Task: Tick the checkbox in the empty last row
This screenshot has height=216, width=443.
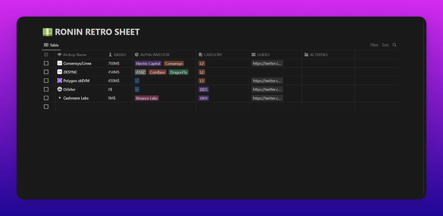Action: [46, 107]
